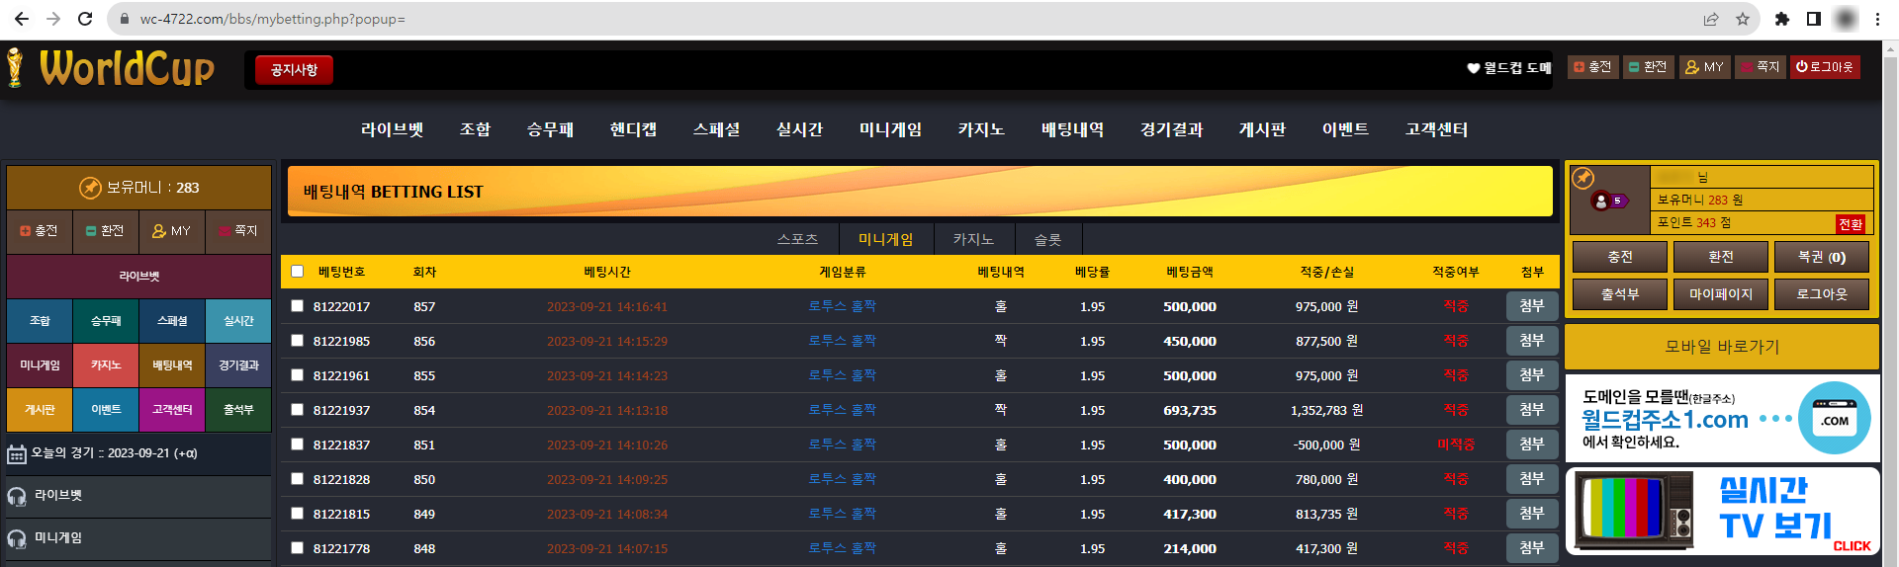This screenshot has height=567, width=1899.
Task: Click the rocket badge icon in the right user panel
Action: (1583, 178)
